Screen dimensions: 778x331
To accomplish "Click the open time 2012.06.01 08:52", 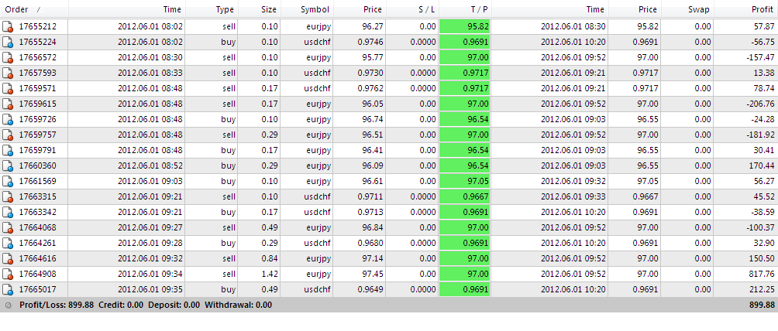I will tap(150, 166).
